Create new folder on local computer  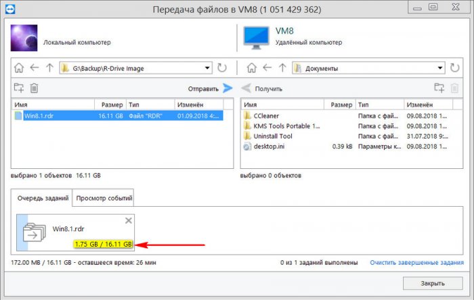19,88
